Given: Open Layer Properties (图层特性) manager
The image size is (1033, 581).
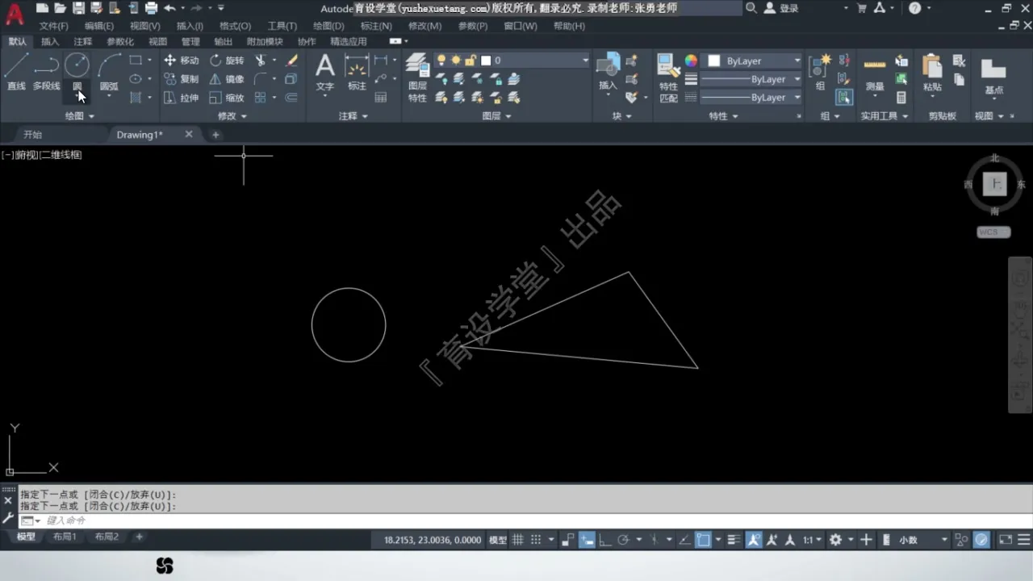Looking at the screenshot, I should click(417, 77).
